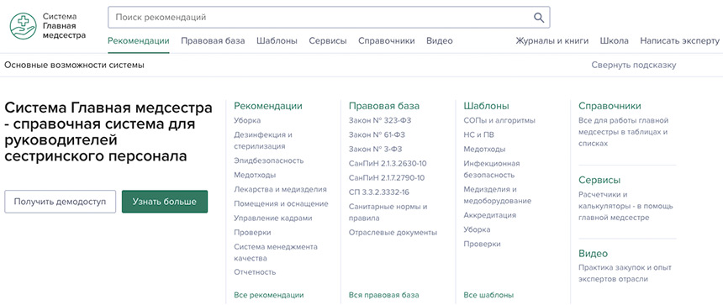Click the Узнать больше green button
The image size is (723, 305).
point(165,202)
